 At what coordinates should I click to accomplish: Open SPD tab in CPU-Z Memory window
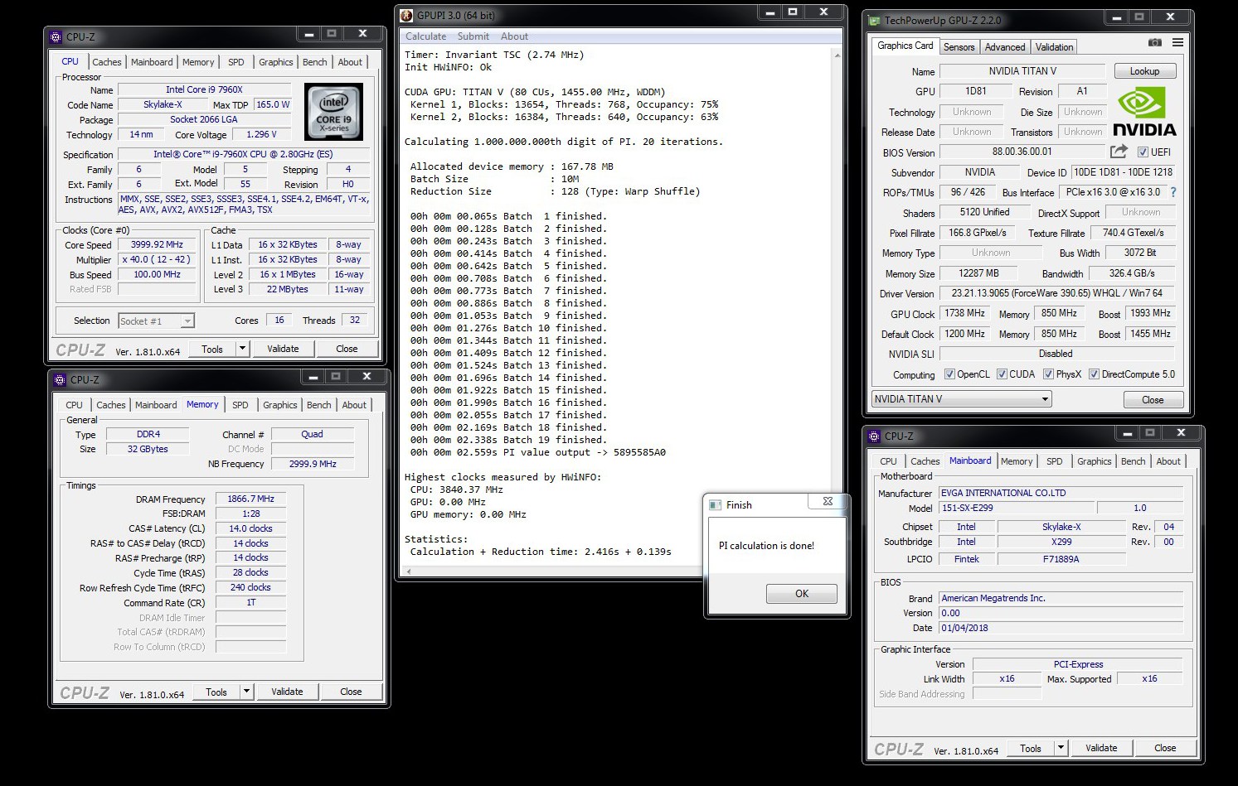240,405
